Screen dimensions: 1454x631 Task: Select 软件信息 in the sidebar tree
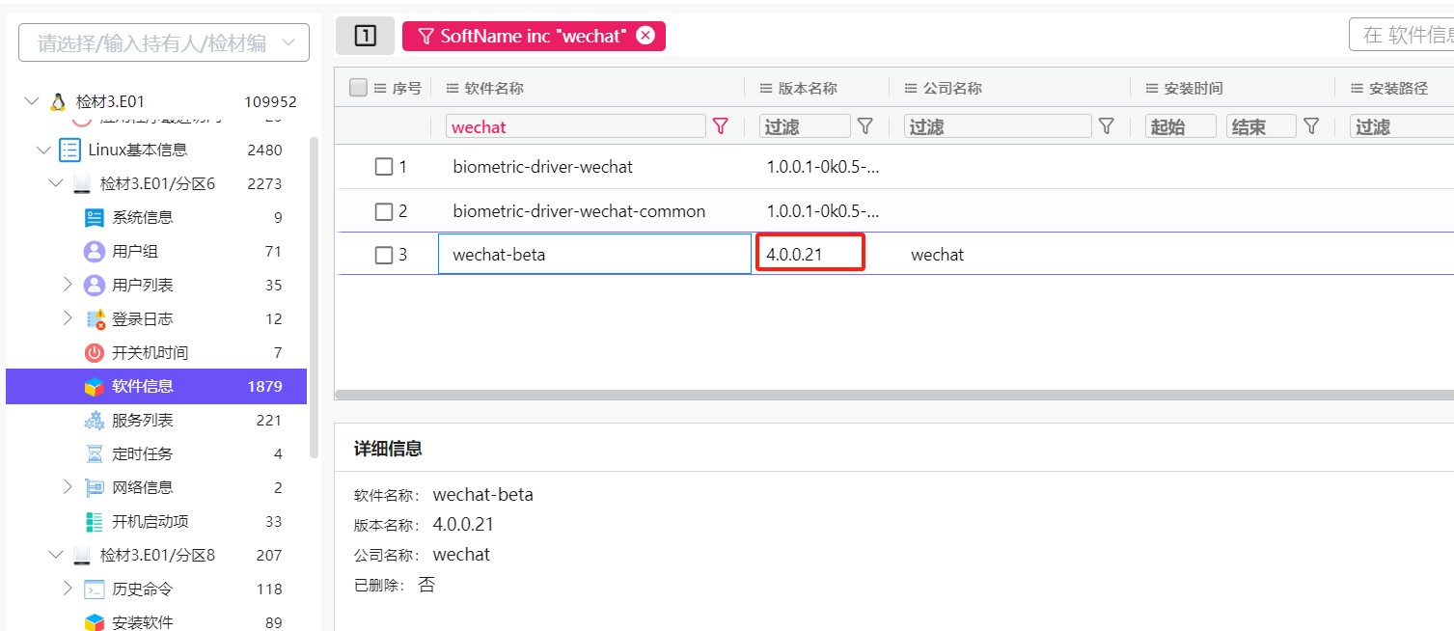(156, 386)
